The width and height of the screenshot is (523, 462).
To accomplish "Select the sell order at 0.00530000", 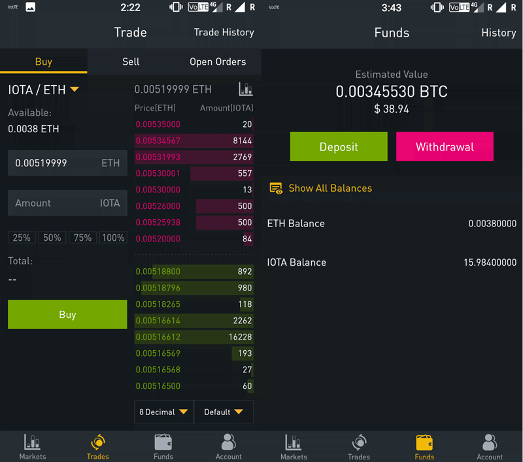I will [x=194, y=190].
